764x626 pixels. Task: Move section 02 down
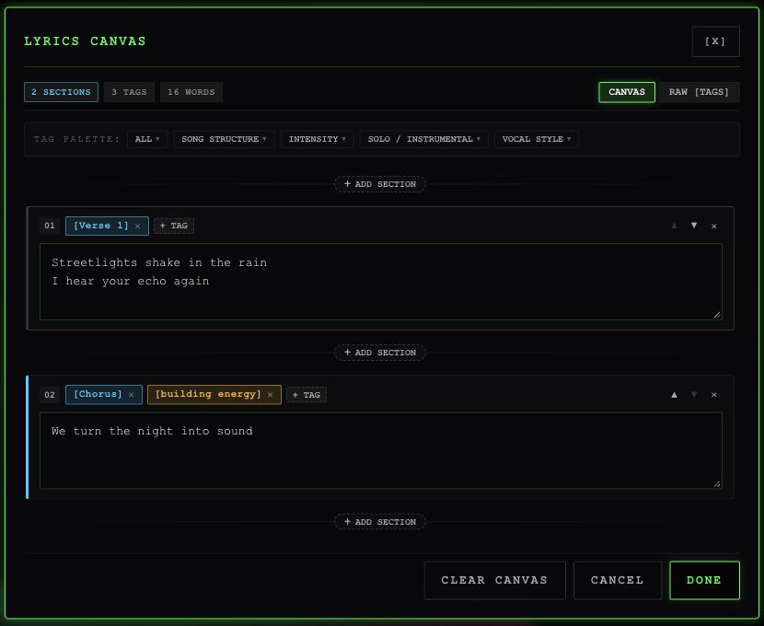(x=694, y=395)
